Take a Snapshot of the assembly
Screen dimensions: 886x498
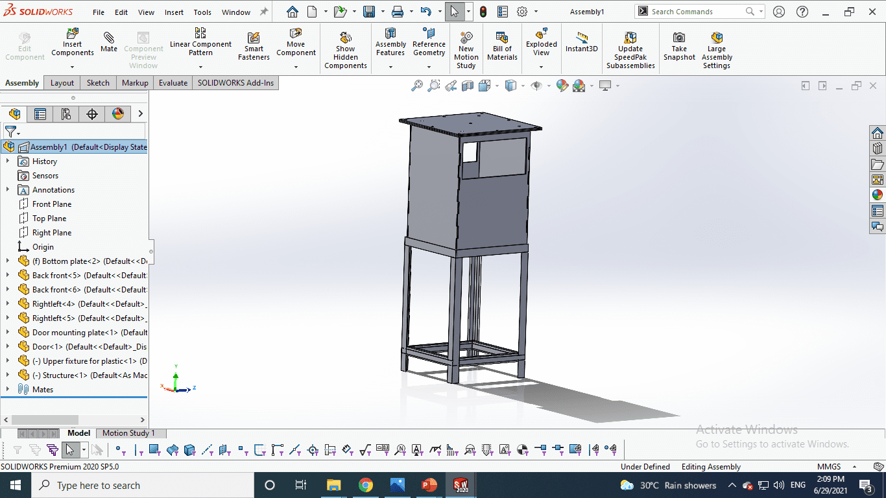tap(679, 47)
